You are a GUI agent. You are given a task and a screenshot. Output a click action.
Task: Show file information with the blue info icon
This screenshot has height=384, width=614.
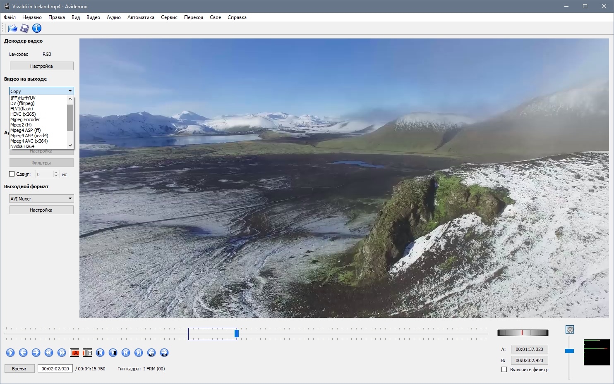pyautogui.click(x=37, y=28)
